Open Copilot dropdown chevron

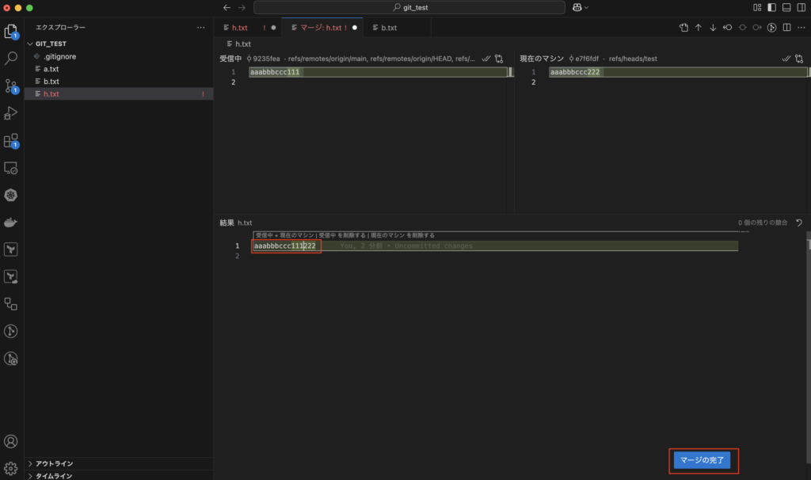[x=587, y=8]
